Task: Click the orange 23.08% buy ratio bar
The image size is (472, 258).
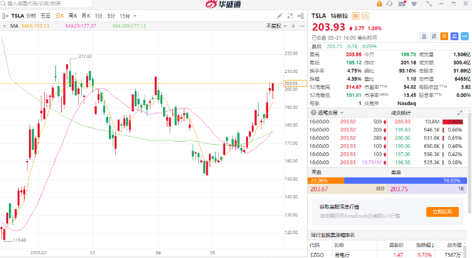Action: point(326,181)
